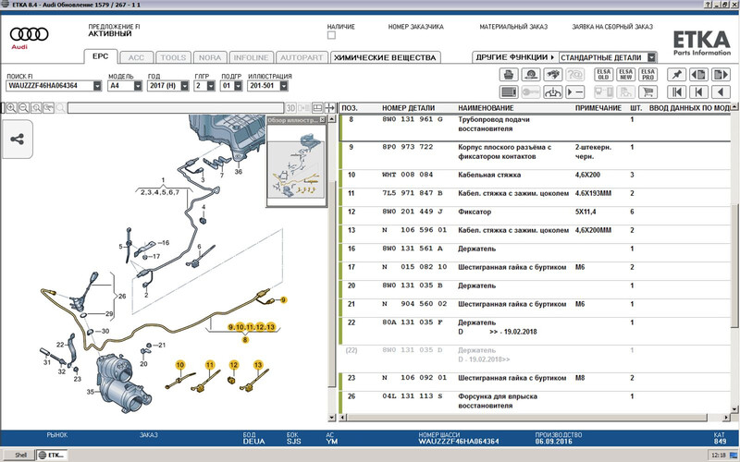Viewport: 740px width, 462px height.
Task: Select the AUTOPART tab
Action: pyautogui.click(x=302, y=57)
